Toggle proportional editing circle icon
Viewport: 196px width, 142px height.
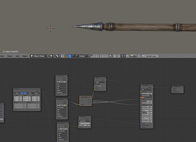pyautogui.click(x=115, y=56)
